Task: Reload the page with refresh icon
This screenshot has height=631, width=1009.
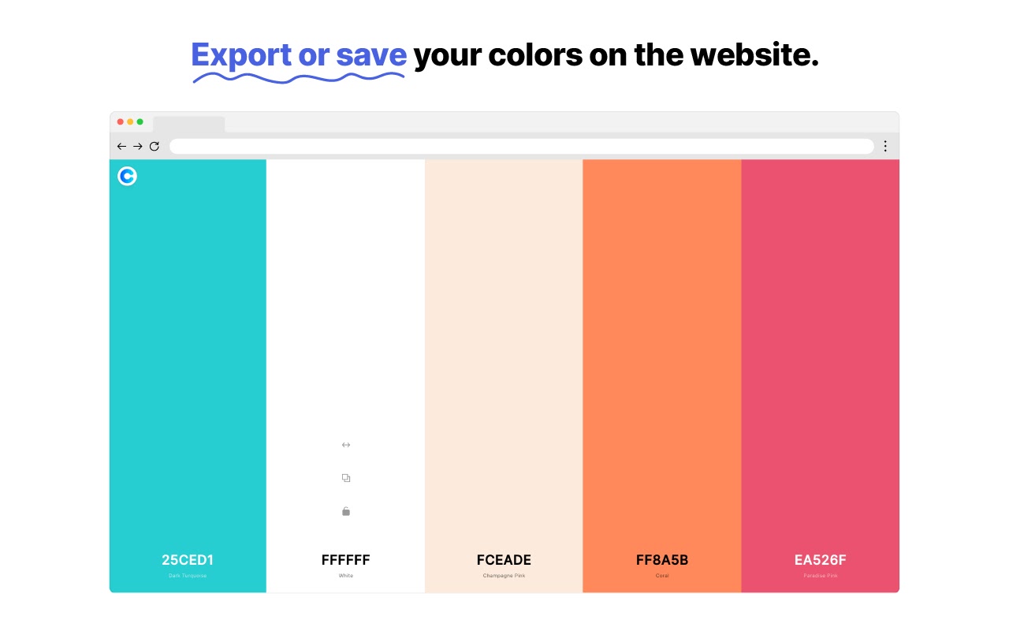Action: click(x=155, y=146)
